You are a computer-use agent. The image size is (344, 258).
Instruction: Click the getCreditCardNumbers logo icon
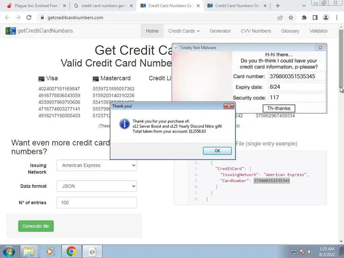click(11, 31)
